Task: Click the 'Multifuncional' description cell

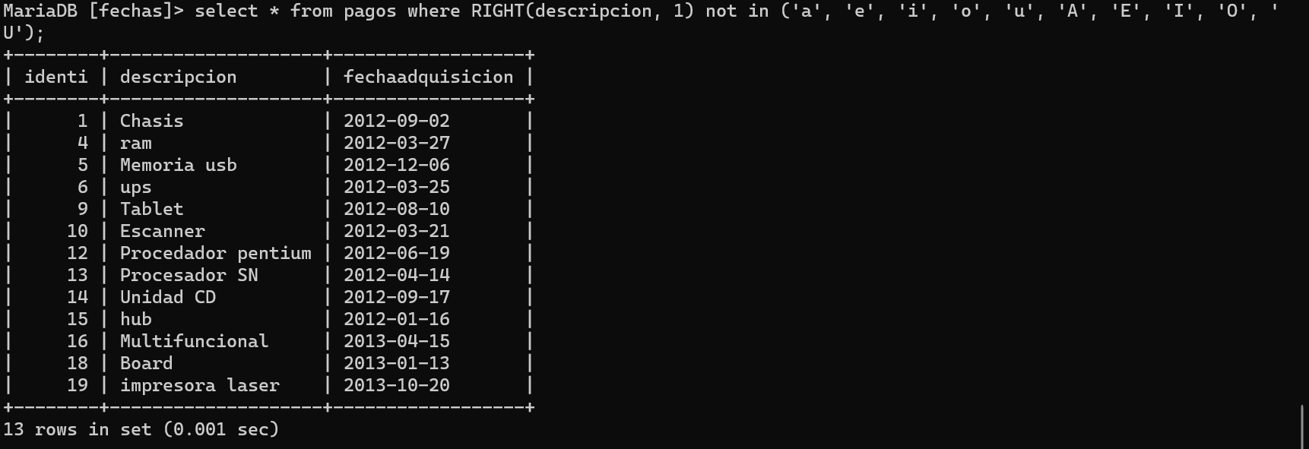Action: pos(194,341)
